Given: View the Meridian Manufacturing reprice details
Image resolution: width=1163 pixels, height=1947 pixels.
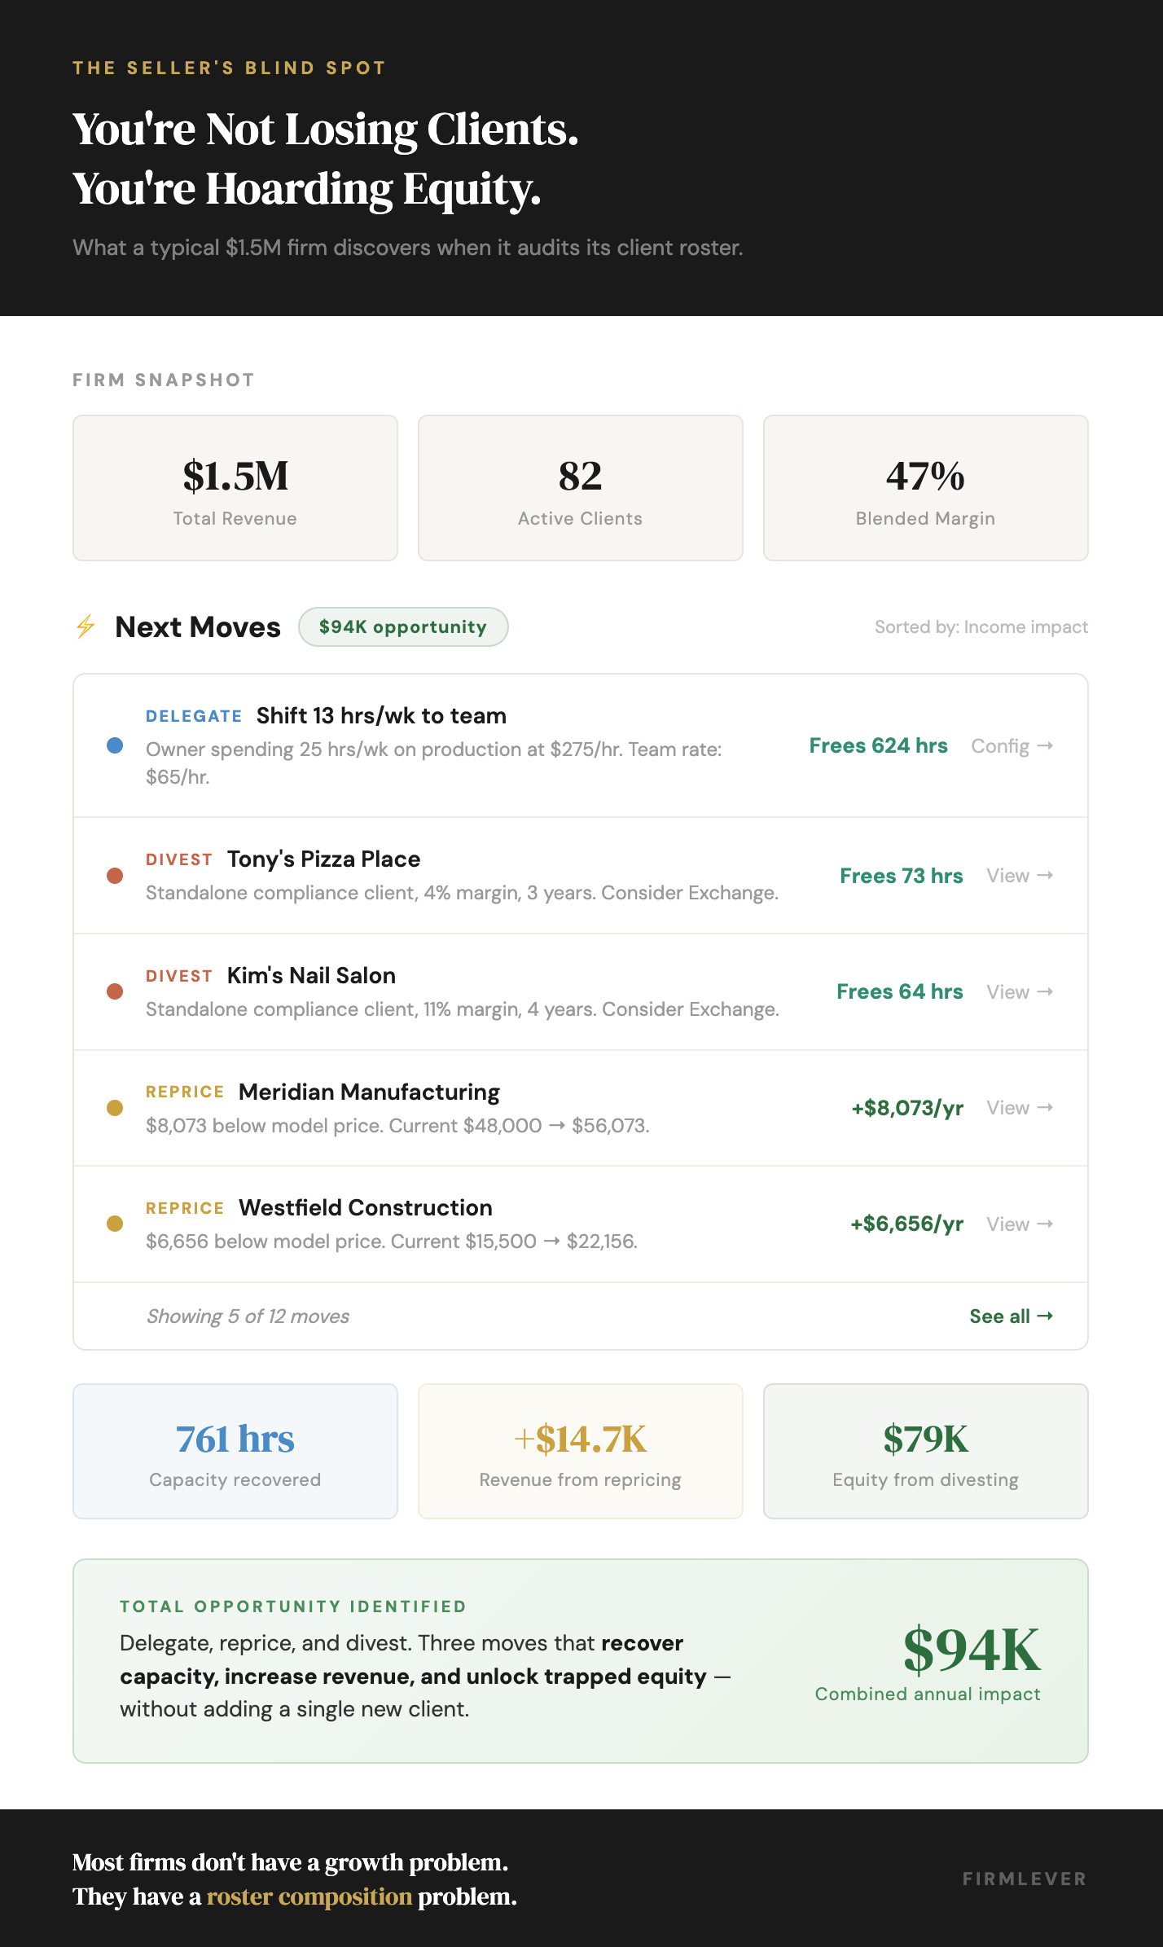Looking at the screenshot, I should (1020, 1108).
